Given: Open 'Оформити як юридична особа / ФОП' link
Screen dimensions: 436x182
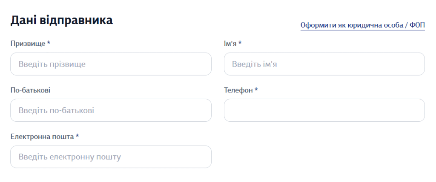Looking at the screenshot, I should coord(362,25).
